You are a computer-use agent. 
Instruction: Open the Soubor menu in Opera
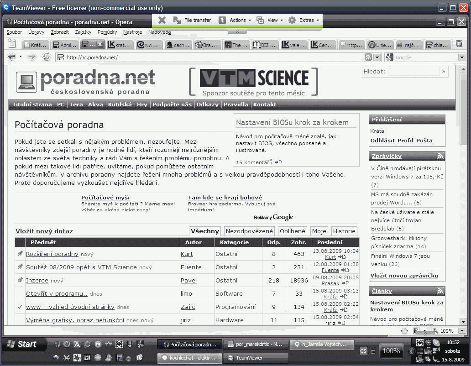click(x=14, y=32)
